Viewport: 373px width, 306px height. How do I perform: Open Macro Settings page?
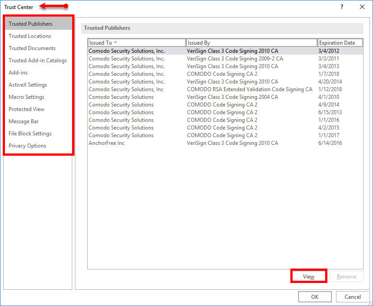(38, 97)
